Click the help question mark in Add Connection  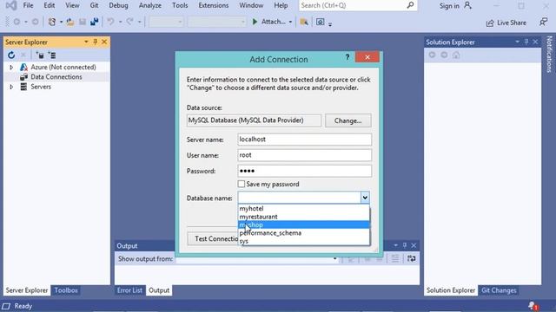tap(347, 57)
